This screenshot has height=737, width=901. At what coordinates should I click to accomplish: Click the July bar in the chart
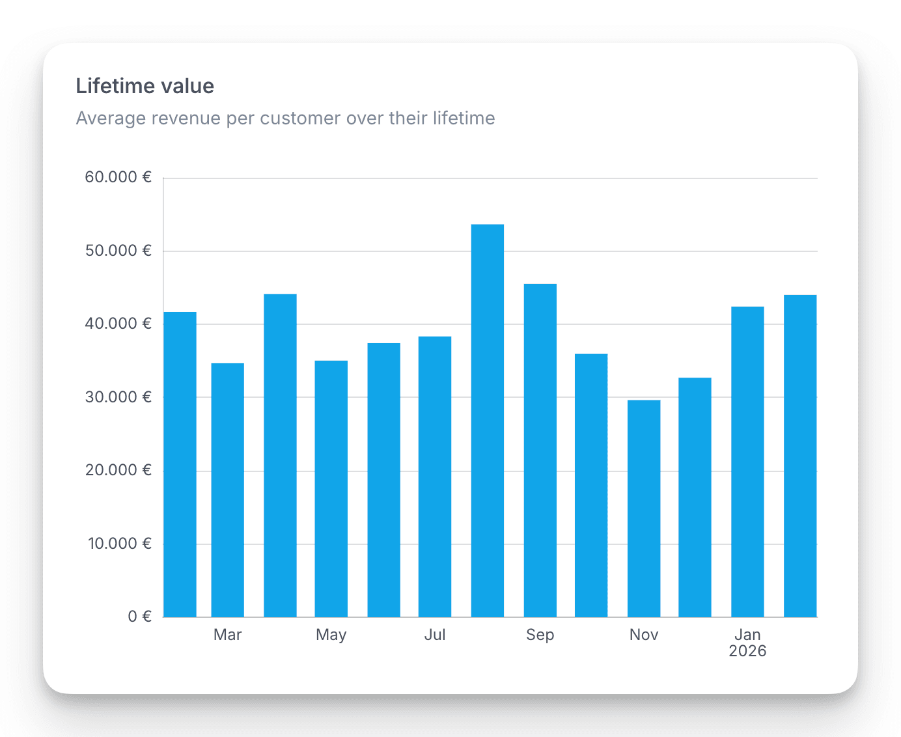pos(434,477)
